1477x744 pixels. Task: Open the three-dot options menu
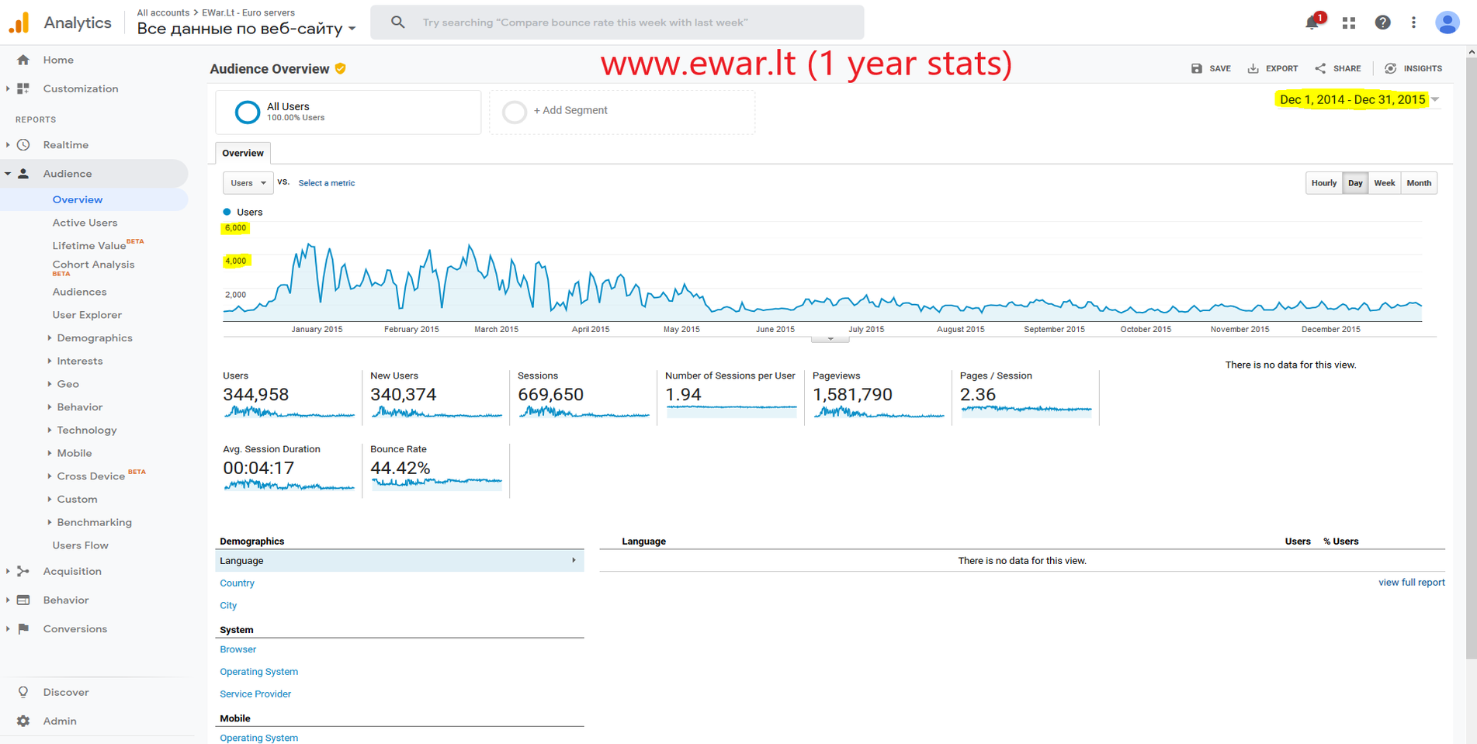tap(1413, 22)
